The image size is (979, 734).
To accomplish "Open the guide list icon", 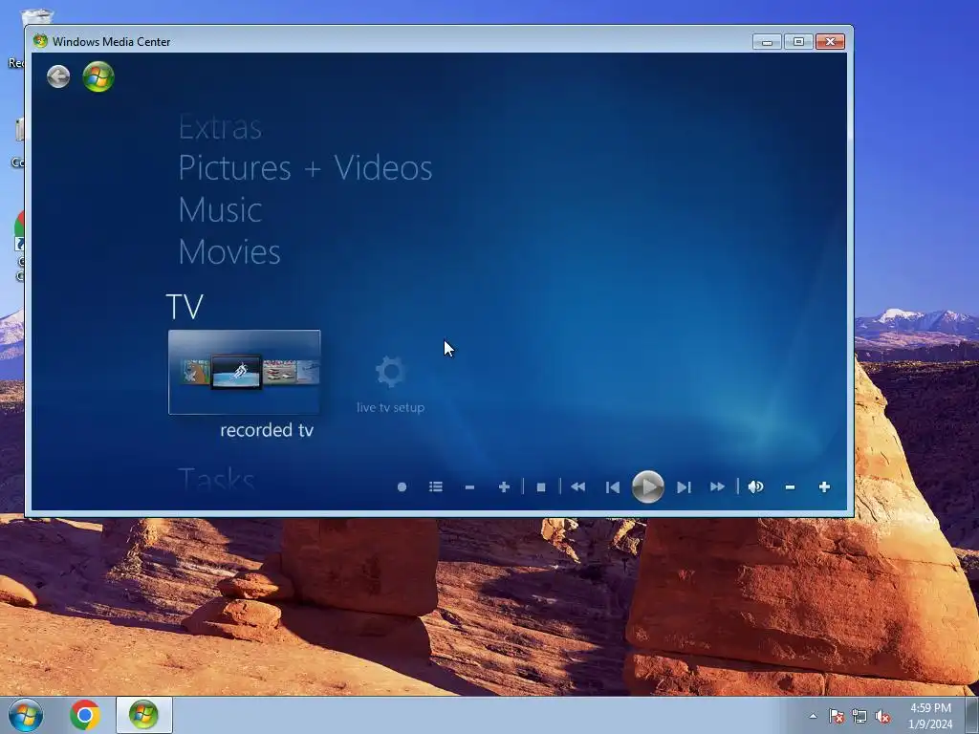I will pyautogui.click(x=436, y=486).
